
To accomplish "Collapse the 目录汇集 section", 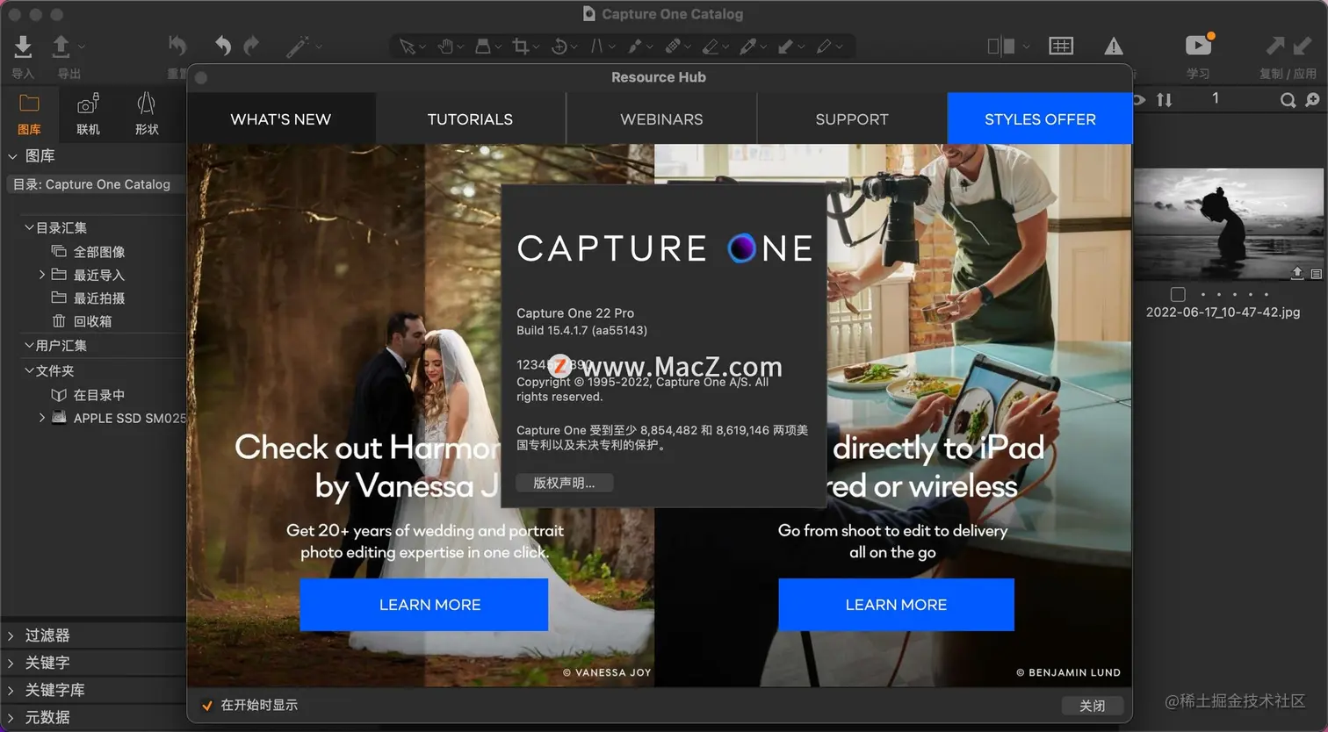I will point(29,227).
